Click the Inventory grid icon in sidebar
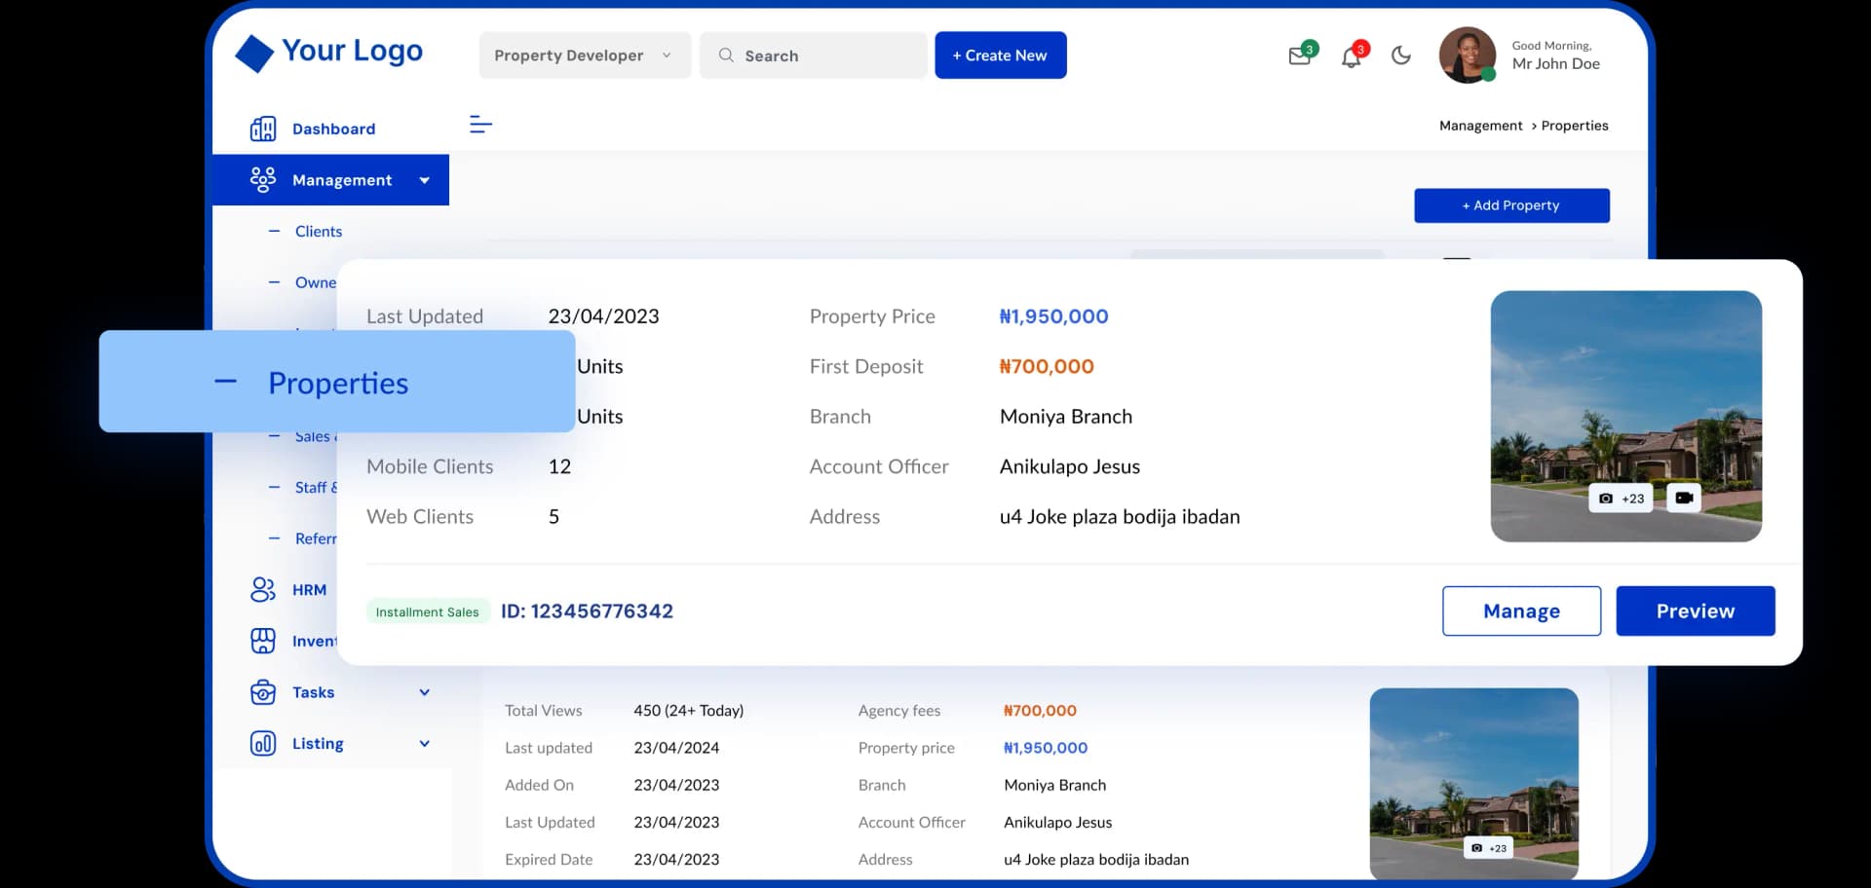The height and width of the screenshot is (888, 1871). (x=261, y=641)
